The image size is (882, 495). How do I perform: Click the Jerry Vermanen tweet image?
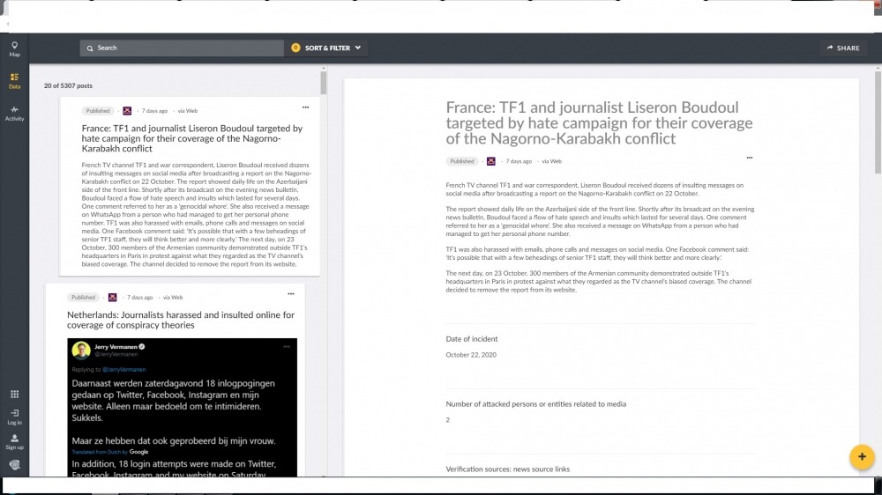tap(183, 407)
